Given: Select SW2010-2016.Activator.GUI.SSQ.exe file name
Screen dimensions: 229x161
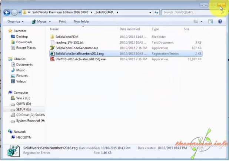Looking at the screenshot, I should pos(80,59).
